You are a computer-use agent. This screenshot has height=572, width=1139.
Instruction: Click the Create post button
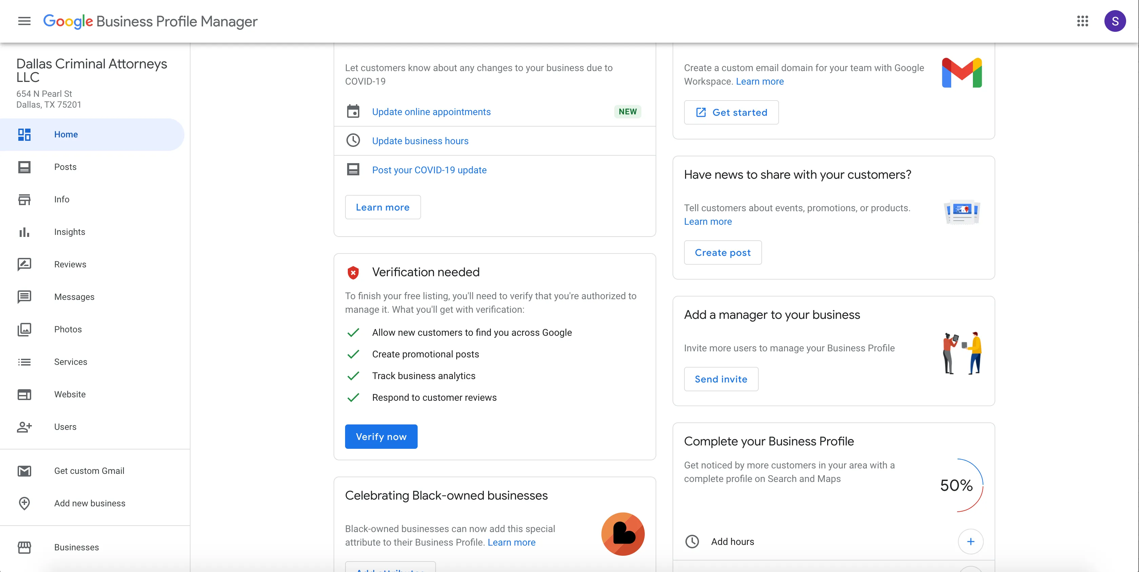click(722, 252)
